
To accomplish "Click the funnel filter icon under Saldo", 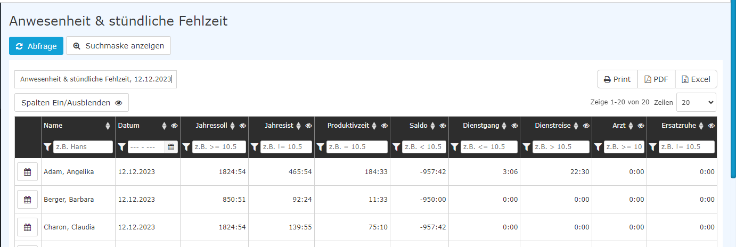I will coord(396,147).
